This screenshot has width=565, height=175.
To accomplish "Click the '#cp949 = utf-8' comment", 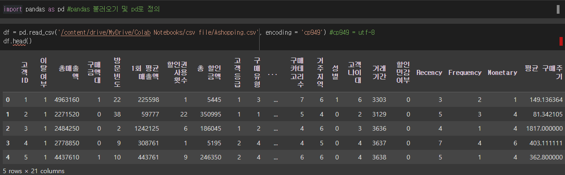I will [352, 33].
